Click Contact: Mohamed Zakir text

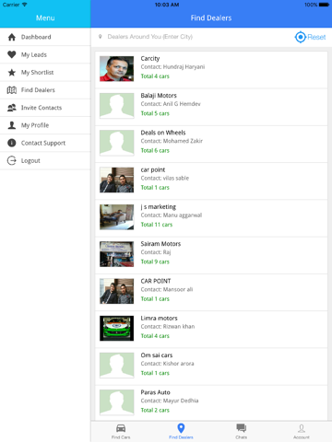(x=172, y=141)
